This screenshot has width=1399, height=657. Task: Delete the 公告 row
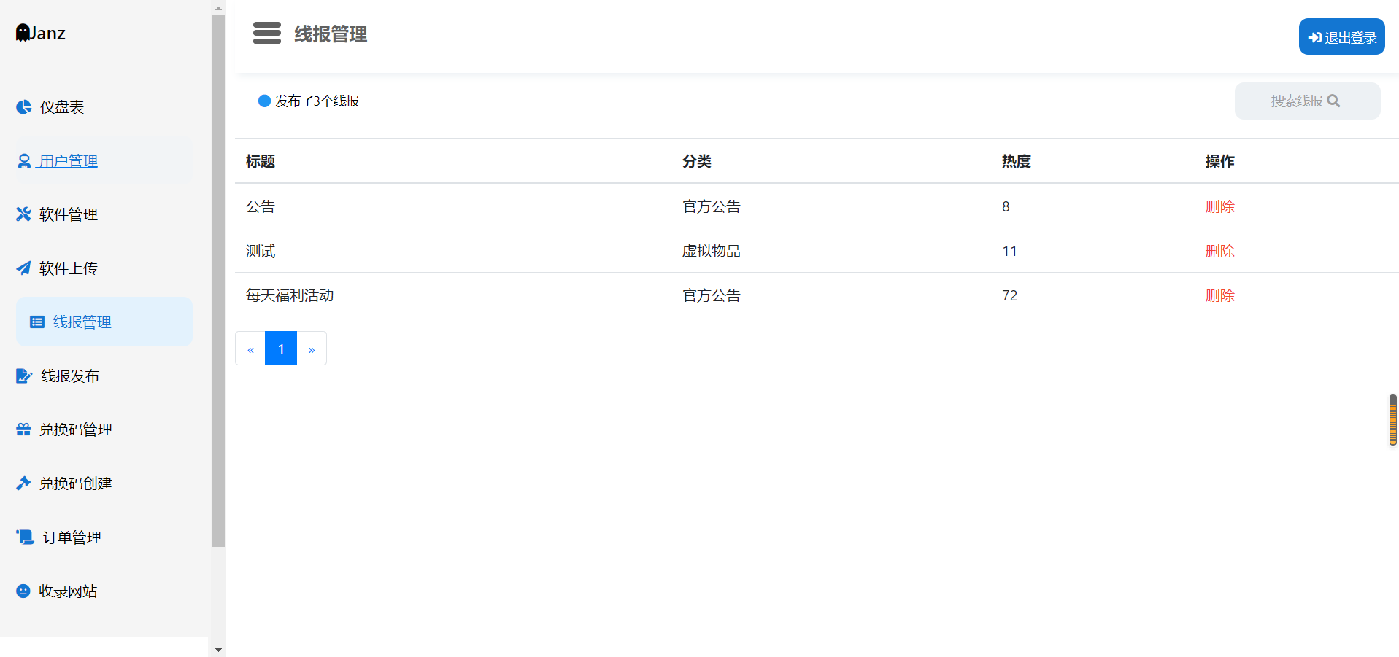[1219, 207]
